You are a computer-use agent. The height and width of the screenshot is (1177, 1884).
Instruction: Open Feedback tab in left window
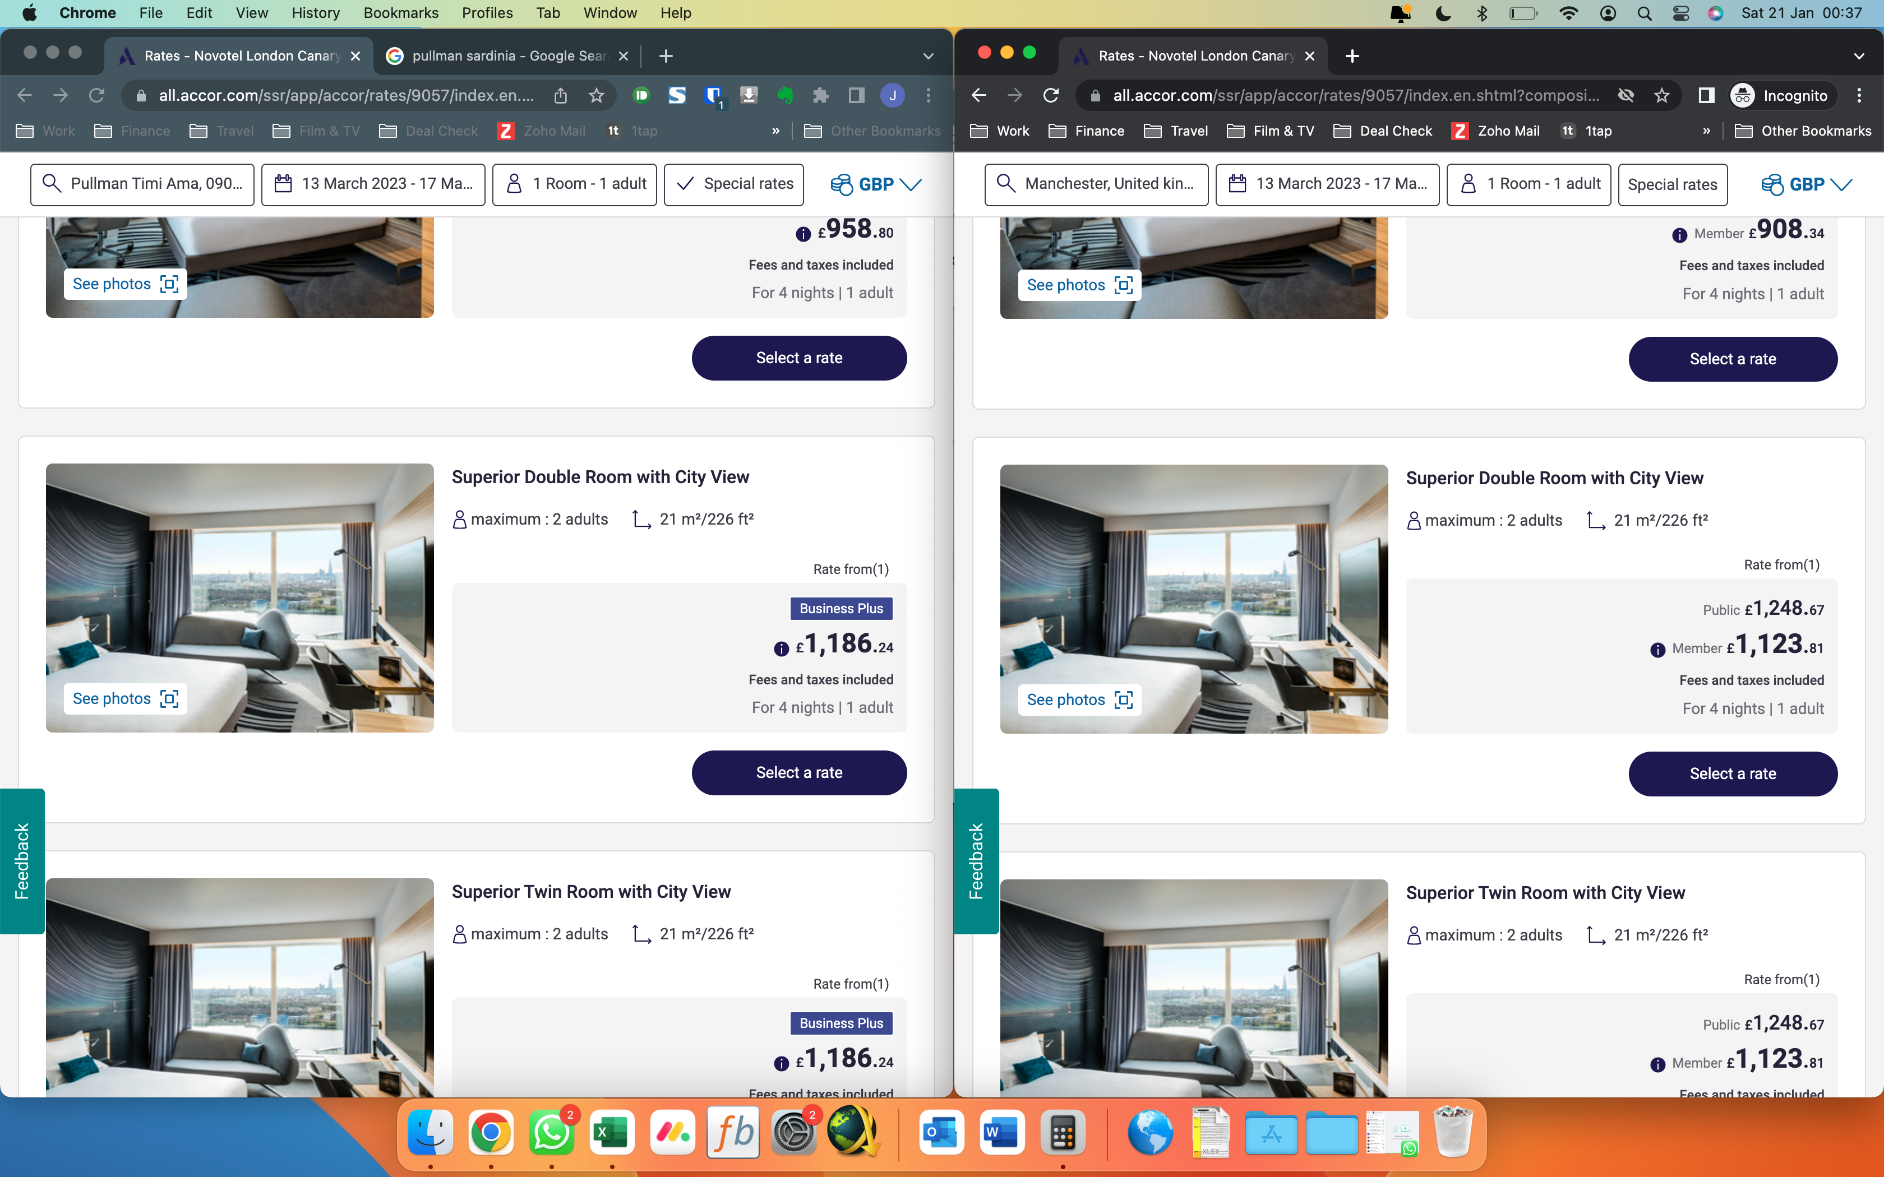(x=22, y=861)
